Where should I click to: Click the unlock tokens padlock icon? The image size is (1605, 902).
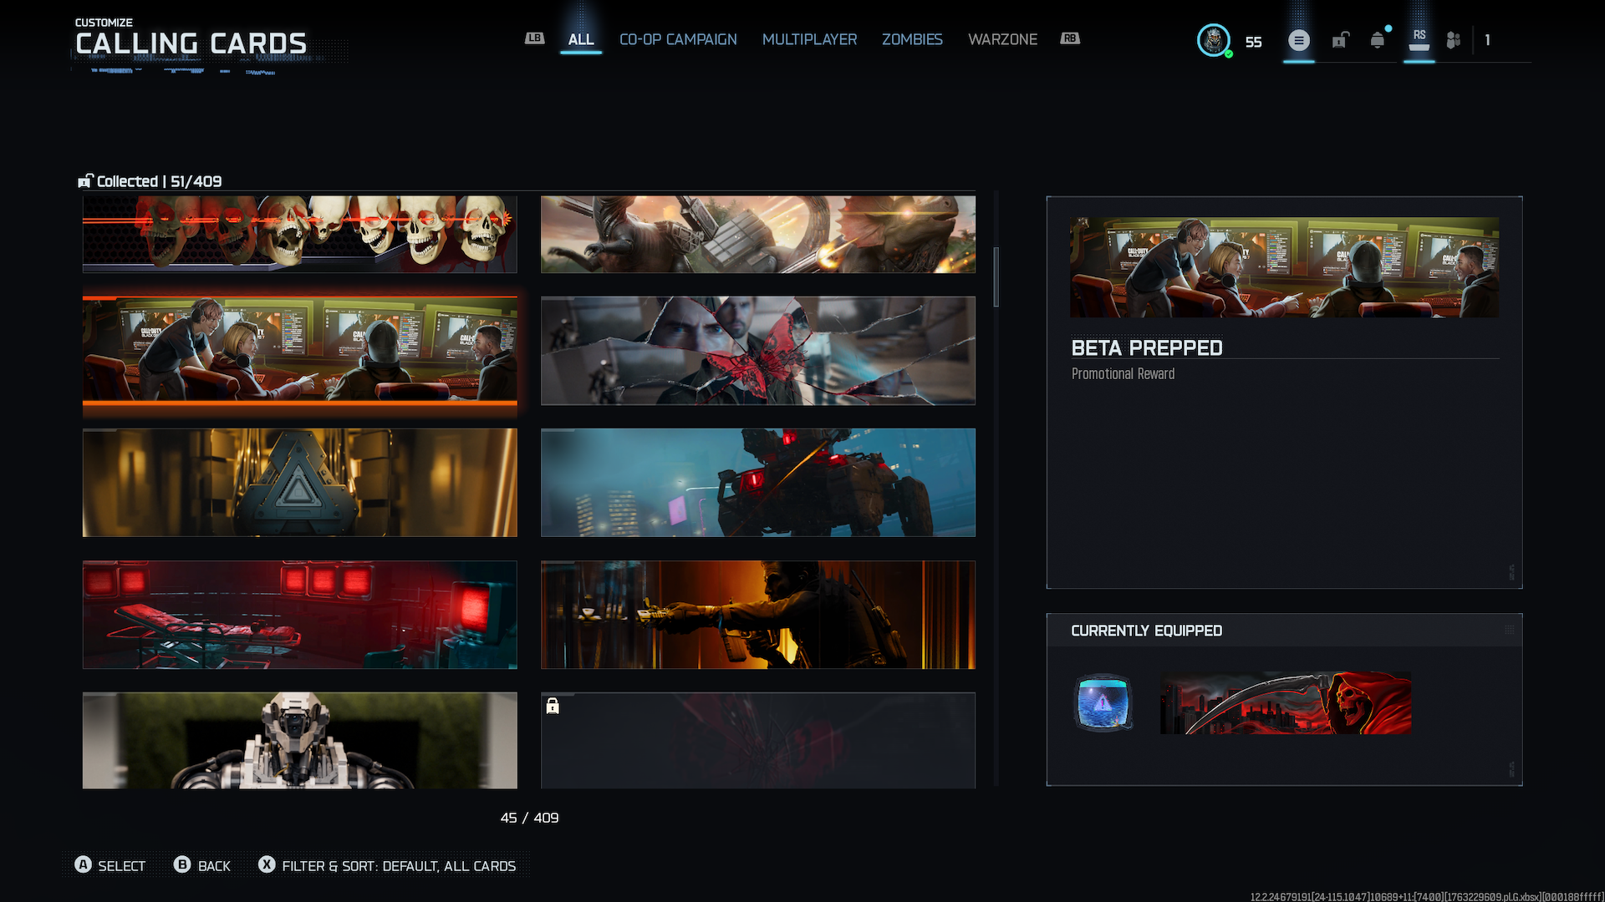[1340, 40]
